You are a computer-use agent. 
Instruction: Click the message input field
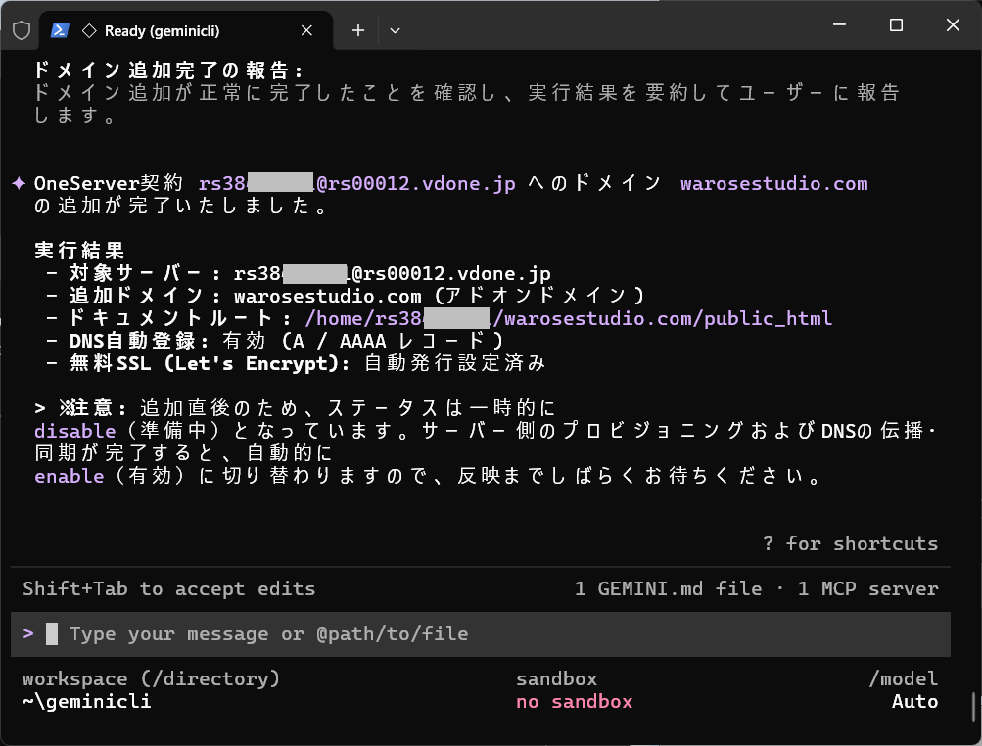[481, 633]
